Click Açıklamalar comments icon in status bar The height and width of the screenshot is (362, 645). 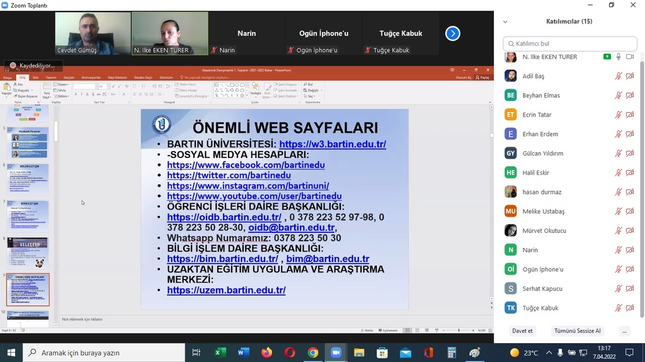[388, 331]
